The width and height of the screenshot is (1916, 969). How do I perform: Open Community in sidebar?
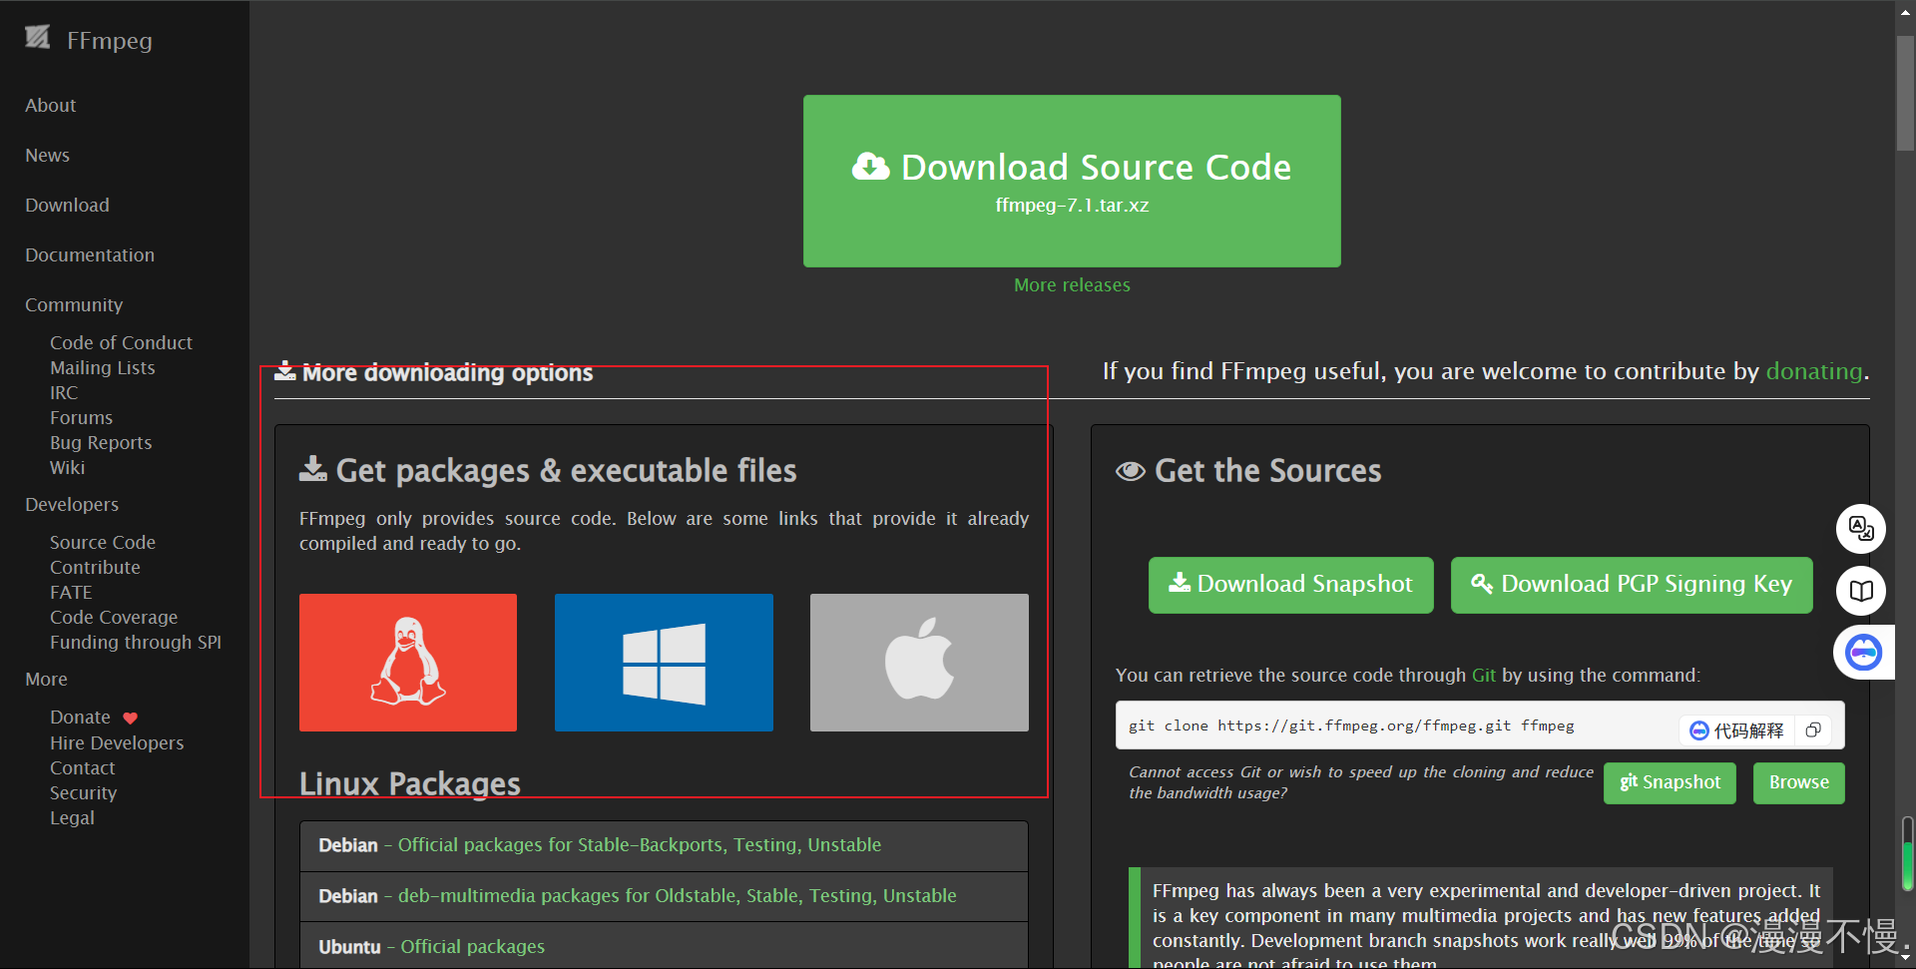pyautogui.click(x=74, y=304)
